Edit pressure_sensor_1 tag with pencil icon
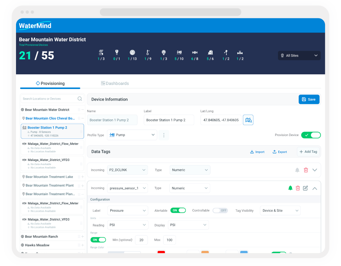Screen dimensions: 341x266 tap(305, 188)
